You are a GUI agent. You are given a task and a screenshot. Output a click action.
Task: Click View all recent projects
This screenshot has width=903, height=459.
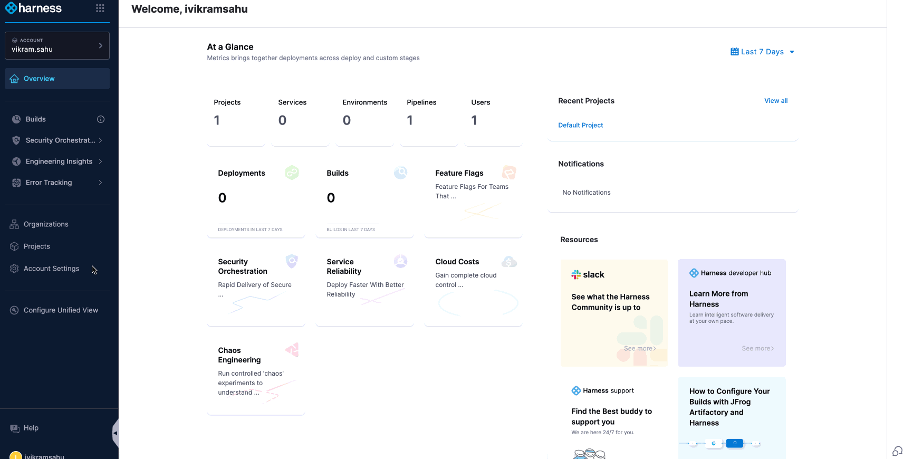pos(775,101)
